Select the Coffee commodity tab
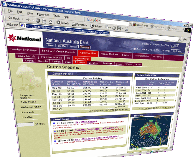The image size is (193, 157). [56, 62]
